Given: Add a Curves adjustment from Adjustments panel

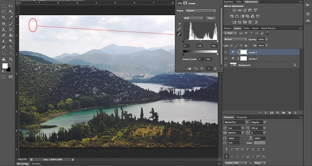Looking at the screenshot, I should click(x=245, y=10).
